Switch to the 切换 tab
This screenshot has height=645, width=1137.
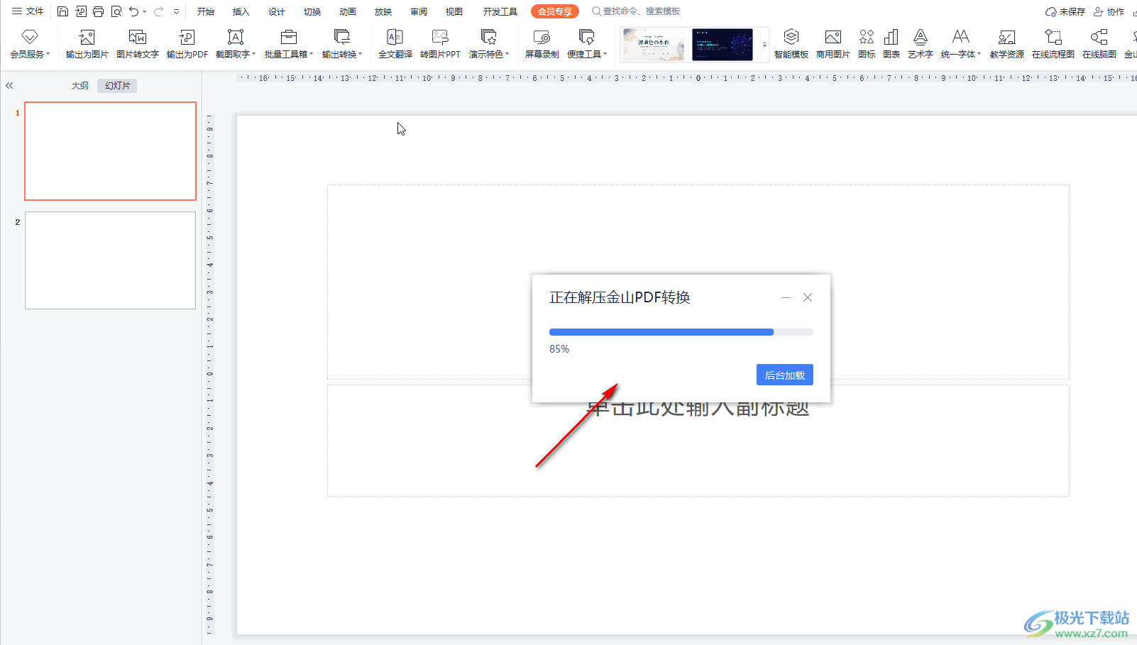[x=312, y=11]
